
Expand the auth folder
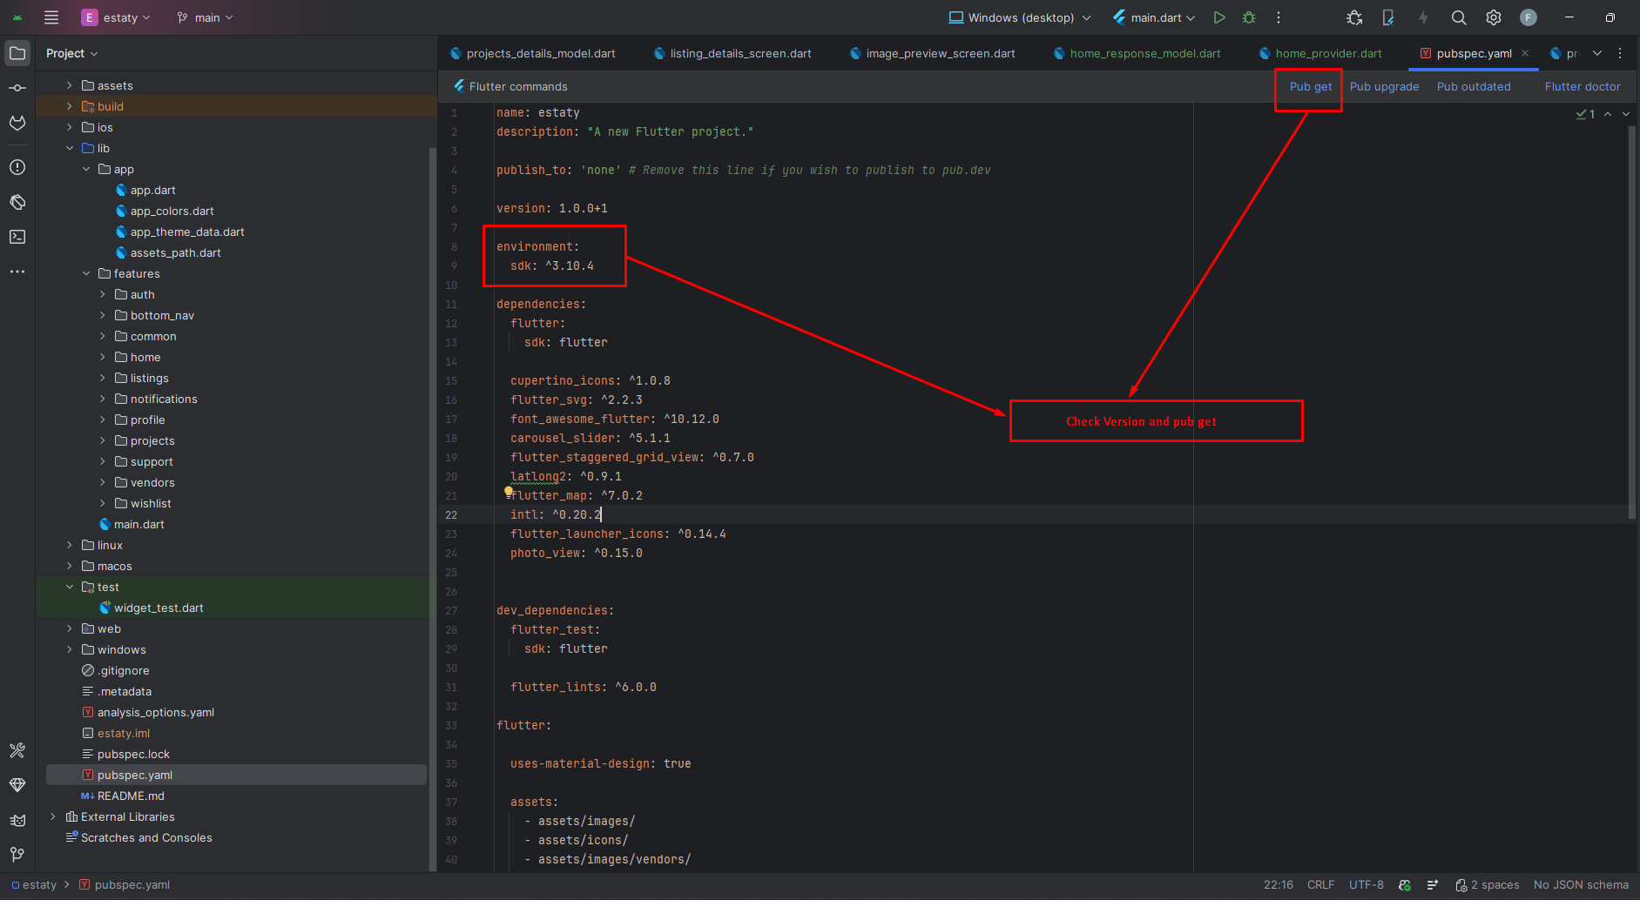point(103,294)
